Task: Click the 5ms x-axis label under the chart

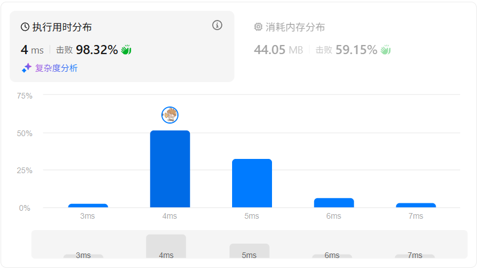Action: pyautogui.click(x=251, y=216)
